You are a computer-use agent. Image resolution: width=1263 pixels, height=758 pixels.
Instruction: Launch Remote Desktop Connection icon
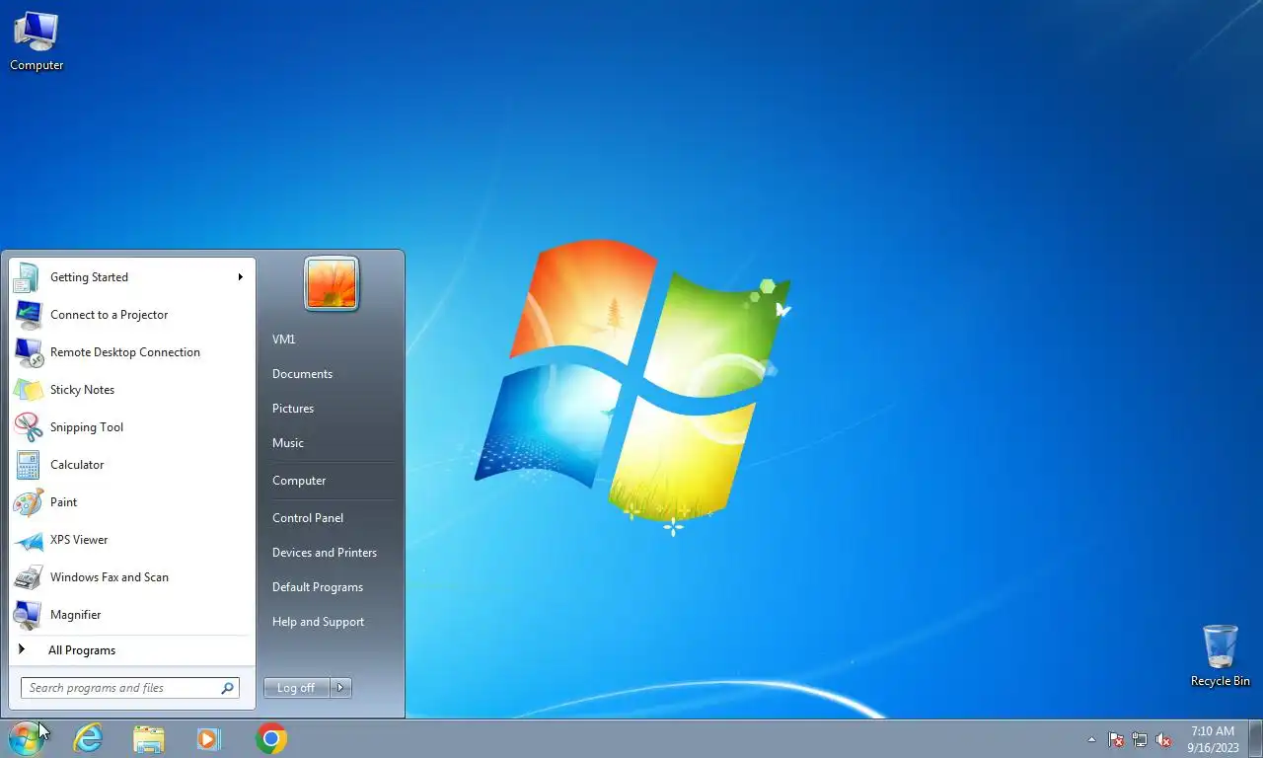[28, 352]
